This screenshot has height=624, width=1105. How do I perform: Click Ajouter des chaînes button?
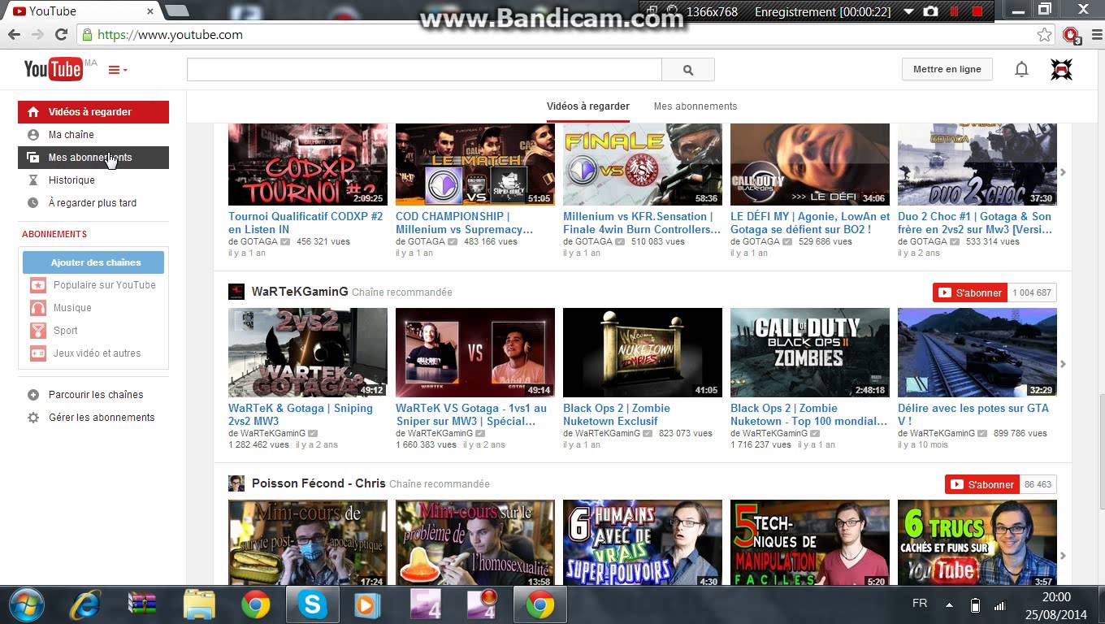click(x=93, y=262)
